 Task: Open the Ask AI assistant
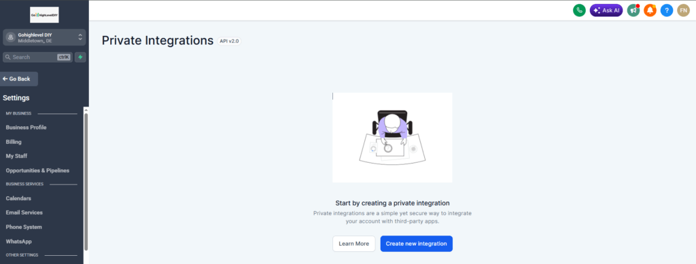coord(606,10)
